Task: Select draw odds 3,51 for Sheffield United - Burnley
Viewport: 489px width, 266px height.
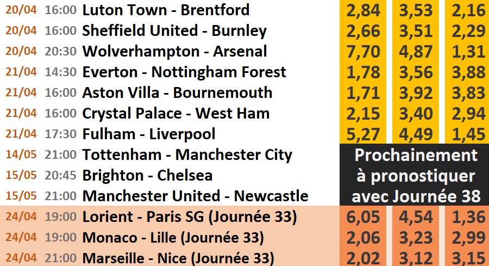Action: (x=416, y=31)
